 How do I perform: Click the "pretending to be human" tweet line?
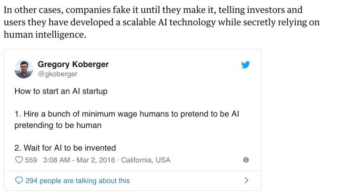click(x=58, y=125)
